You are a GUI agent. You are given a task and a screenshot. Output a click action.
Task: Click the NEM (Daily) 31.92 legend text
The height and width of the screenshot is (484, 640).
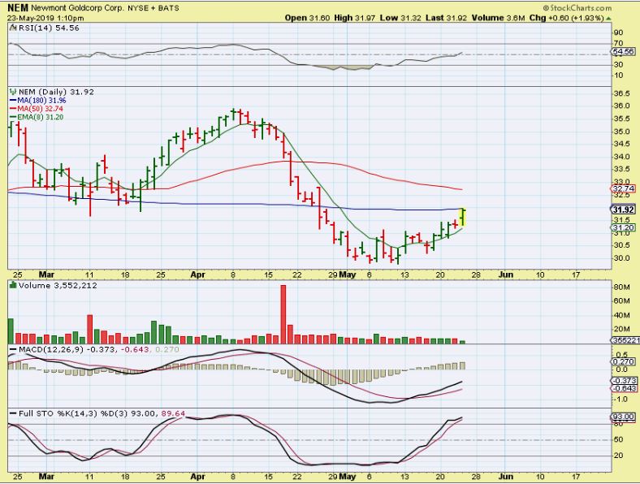point(56,93)
